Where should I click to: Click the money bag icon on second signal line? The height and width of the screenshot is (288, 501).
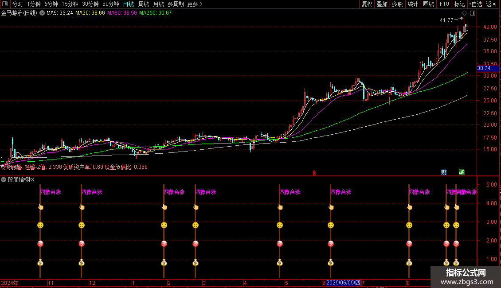pos(82,262)
